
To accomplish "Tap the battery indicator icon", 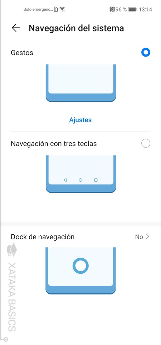I will [x=133, y=9].
